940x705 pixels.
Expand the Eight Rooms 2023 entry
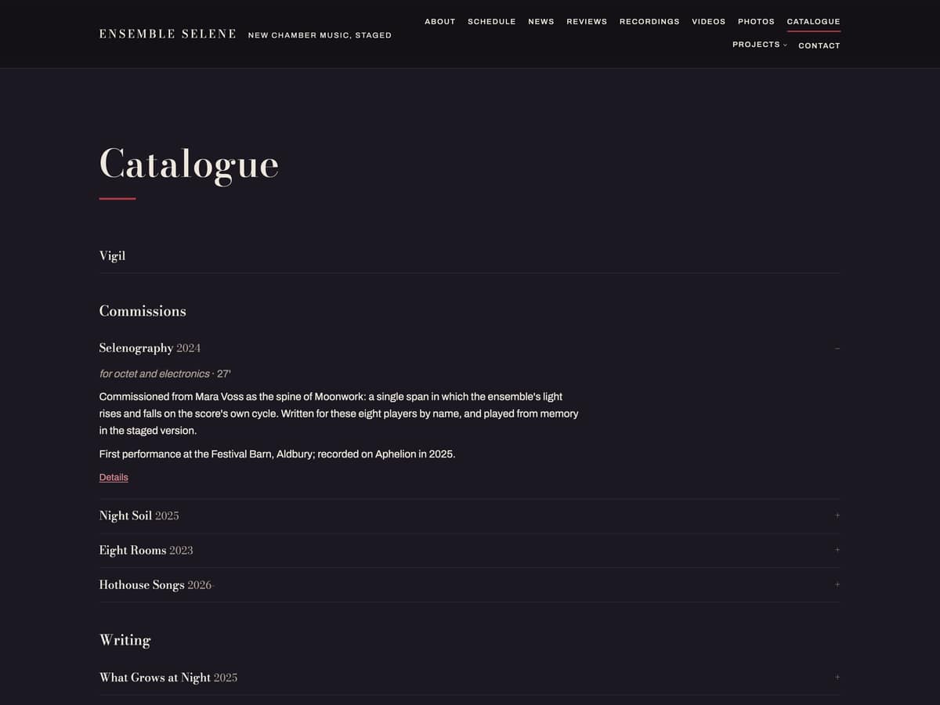469,550
